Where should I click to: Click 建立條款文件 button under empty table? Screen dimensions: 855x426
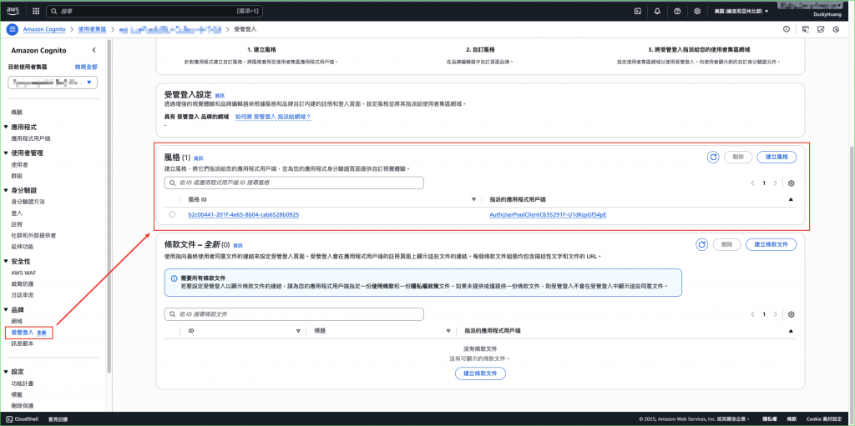pos(480,373)
